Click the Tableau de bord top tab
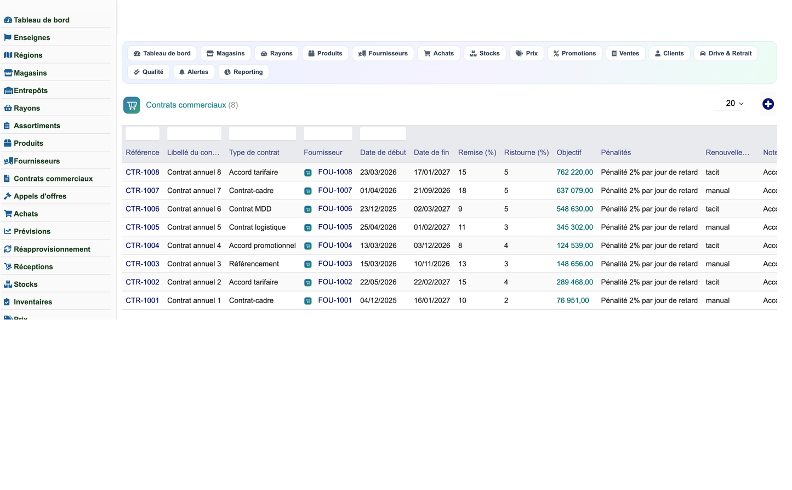 point(162,53)
